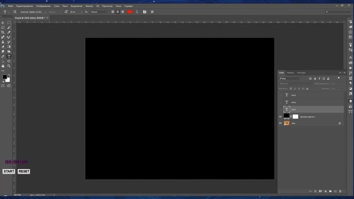The height and width of the screenshot is (199, 354).
Task: Click the Color Fill 1 mask thumbnail
Action: point(295,117)
